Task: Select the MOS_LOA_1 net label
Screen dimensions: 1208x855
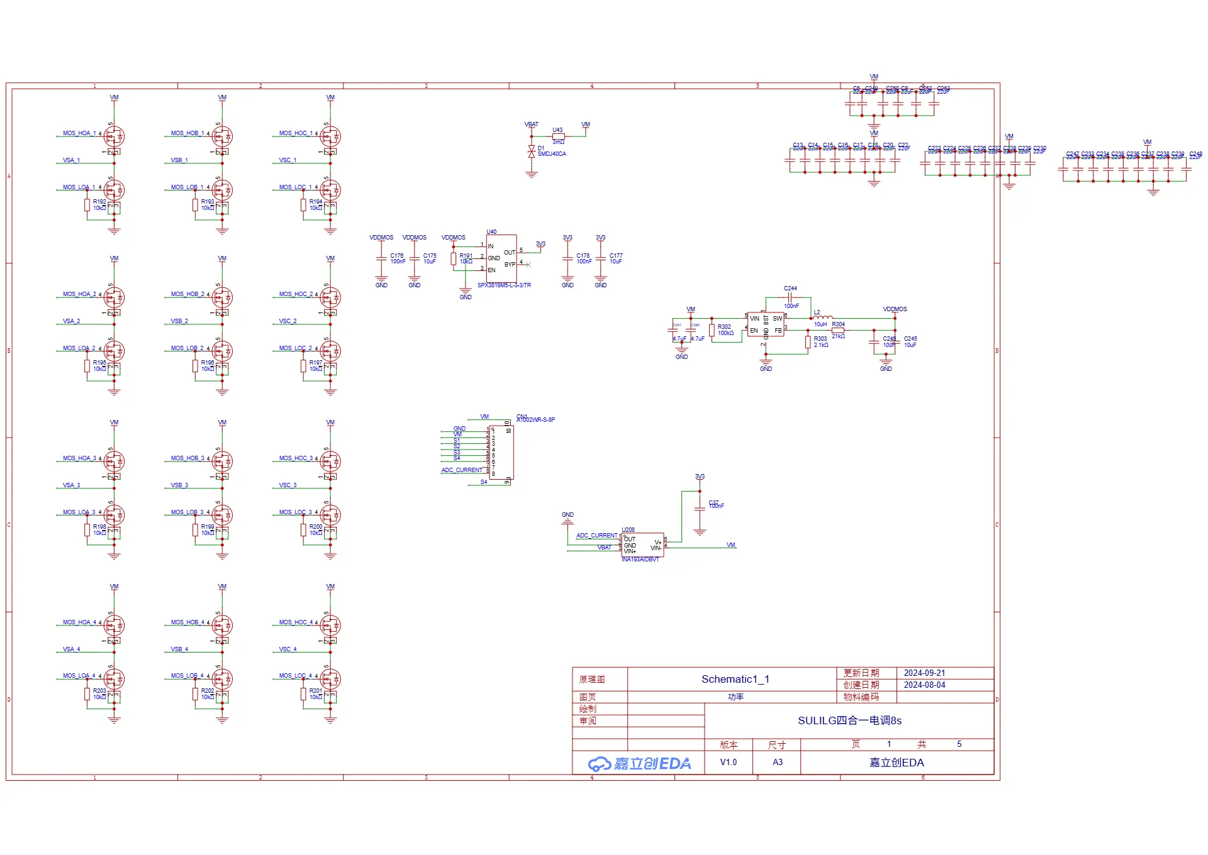Action: coord(79,187)
